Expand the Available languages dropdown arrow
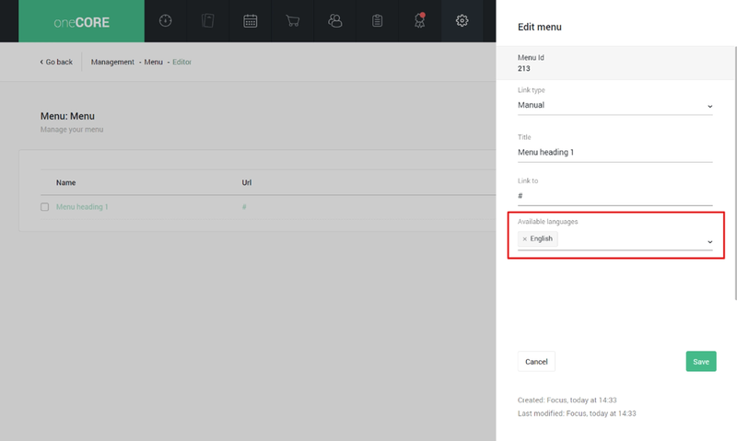This screenshot has height=441, width=737. point(709,241)
